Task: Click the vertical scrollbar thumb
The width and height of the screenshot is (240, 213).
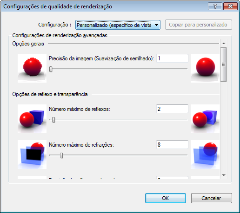Action: [223, 65]
